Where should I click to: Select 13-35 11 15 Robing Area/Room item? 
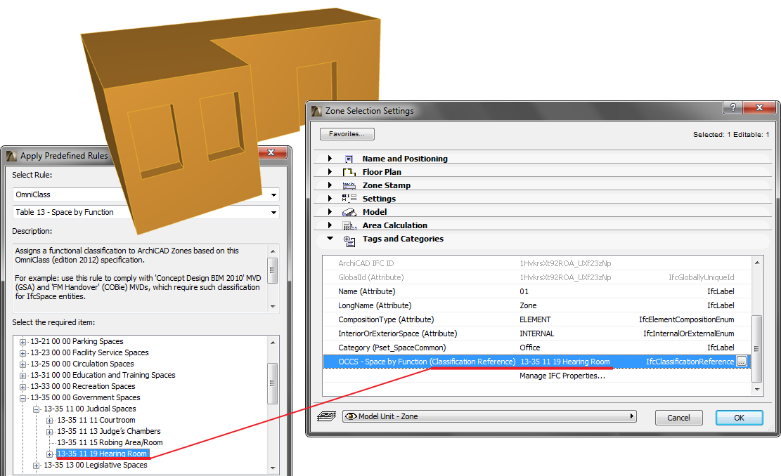[110, 442]
